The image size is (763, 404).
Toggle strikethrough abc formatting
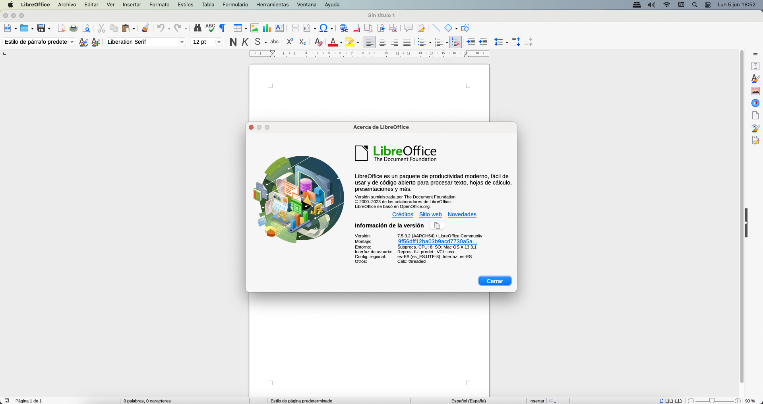click(x=275, y=42)
